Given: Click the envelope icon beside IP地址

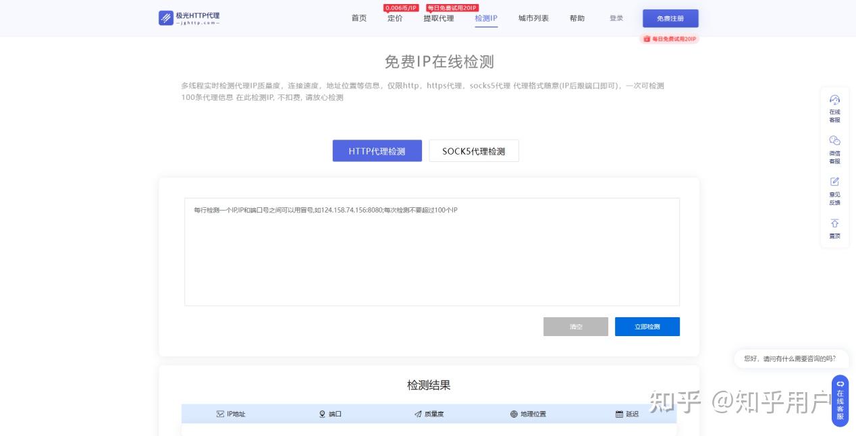Looking at the screenshot, I should pos(219,414).
